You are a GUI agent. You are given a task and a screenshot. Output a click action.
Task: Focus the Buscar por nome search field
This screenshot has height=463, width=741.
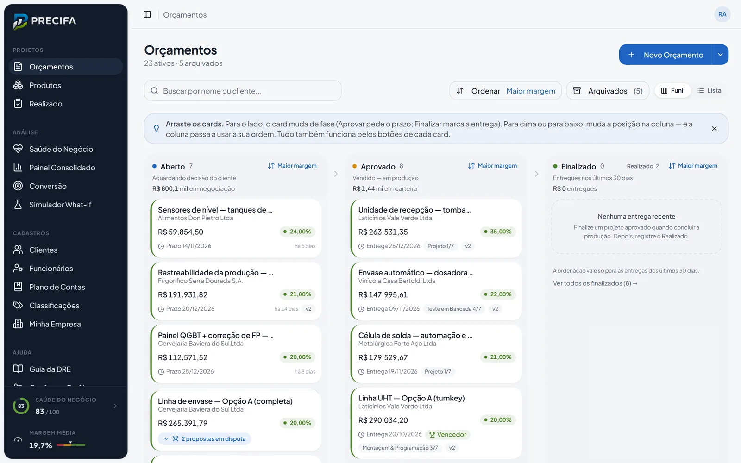coord(243,91)
